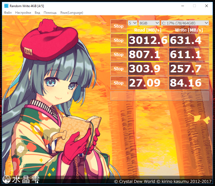Viewport: 215px width, 186px height.
Task: Click the write result 631.4
Action: (x=189, y=40)
